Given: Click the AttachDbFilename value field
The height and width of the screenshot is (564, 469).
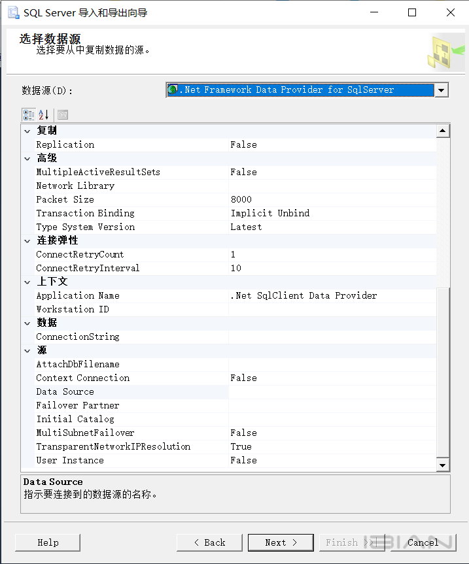Looking at the screenshot, I should (332, 365).
